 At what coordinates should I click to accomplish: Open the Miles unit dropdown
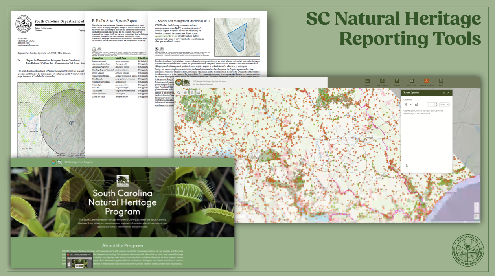tap(444, 105)
